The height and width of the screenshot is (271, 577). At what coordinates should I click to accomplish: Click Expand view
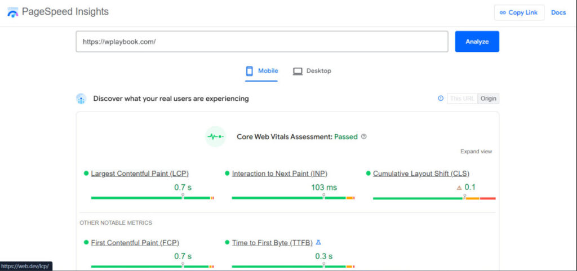tap(476, 152)
